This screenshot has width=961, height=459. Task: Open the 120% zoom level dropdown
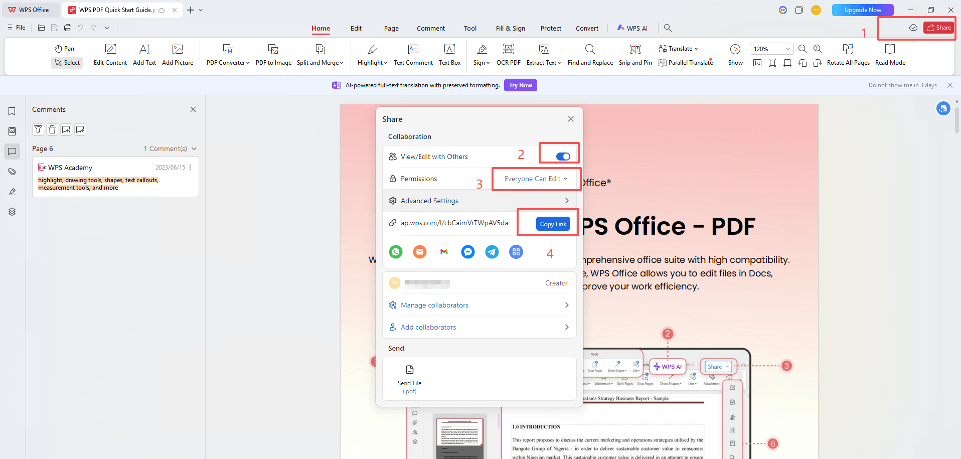(787, 49)
